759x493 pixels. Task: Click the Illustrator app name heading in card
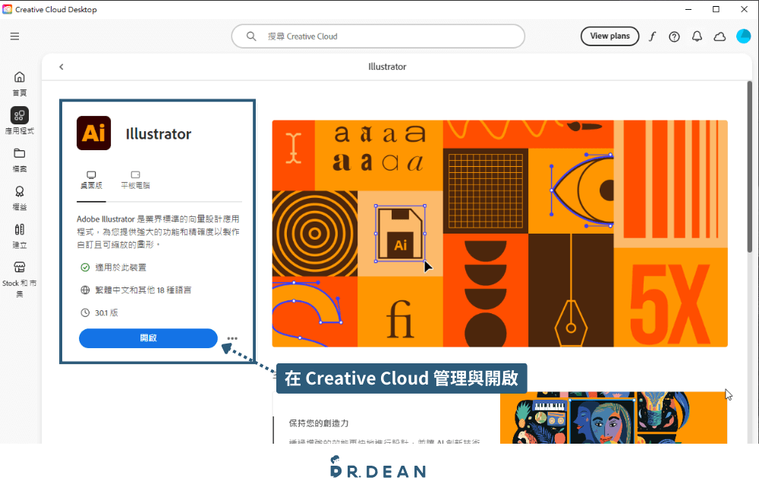point(159,134)
